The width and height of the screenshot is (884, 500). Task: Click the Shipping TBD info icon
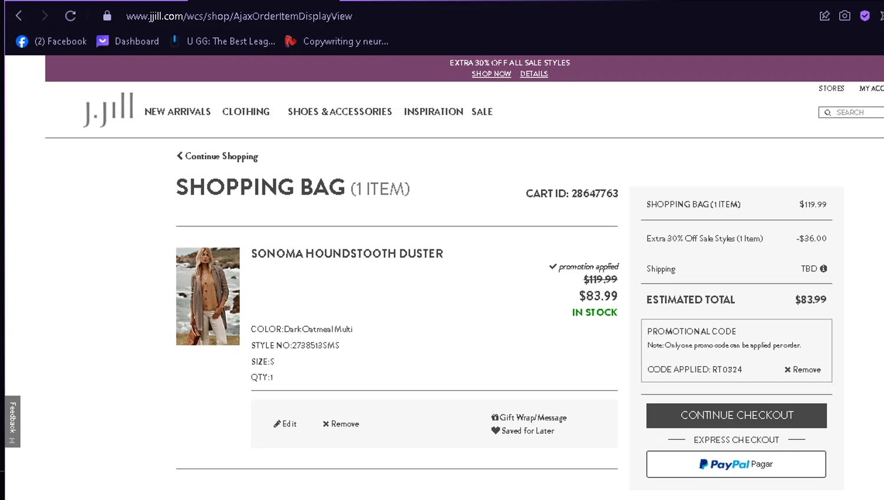[823, 268]
